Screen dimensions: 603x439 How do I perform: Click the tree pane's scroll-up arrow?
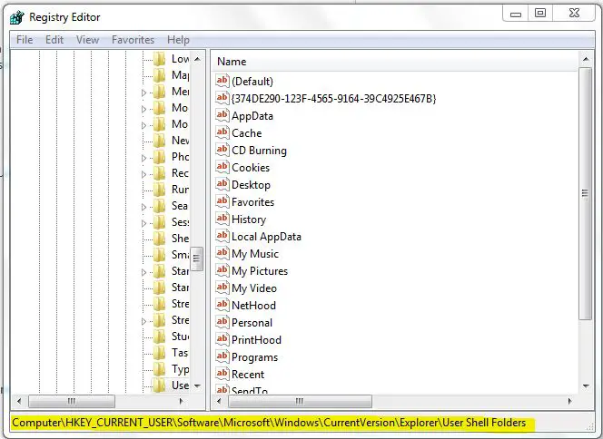[197, 59]
